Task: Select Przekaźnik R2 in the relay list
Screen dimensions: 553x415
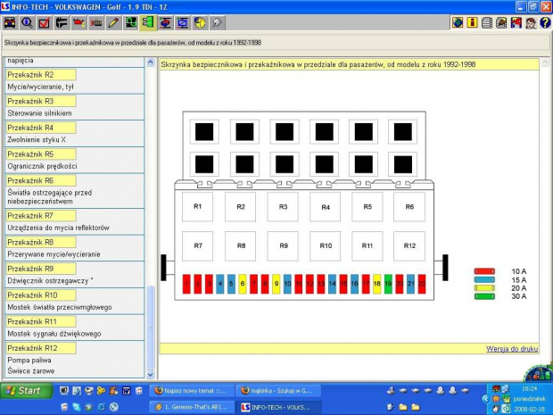Action: [40, 75]
